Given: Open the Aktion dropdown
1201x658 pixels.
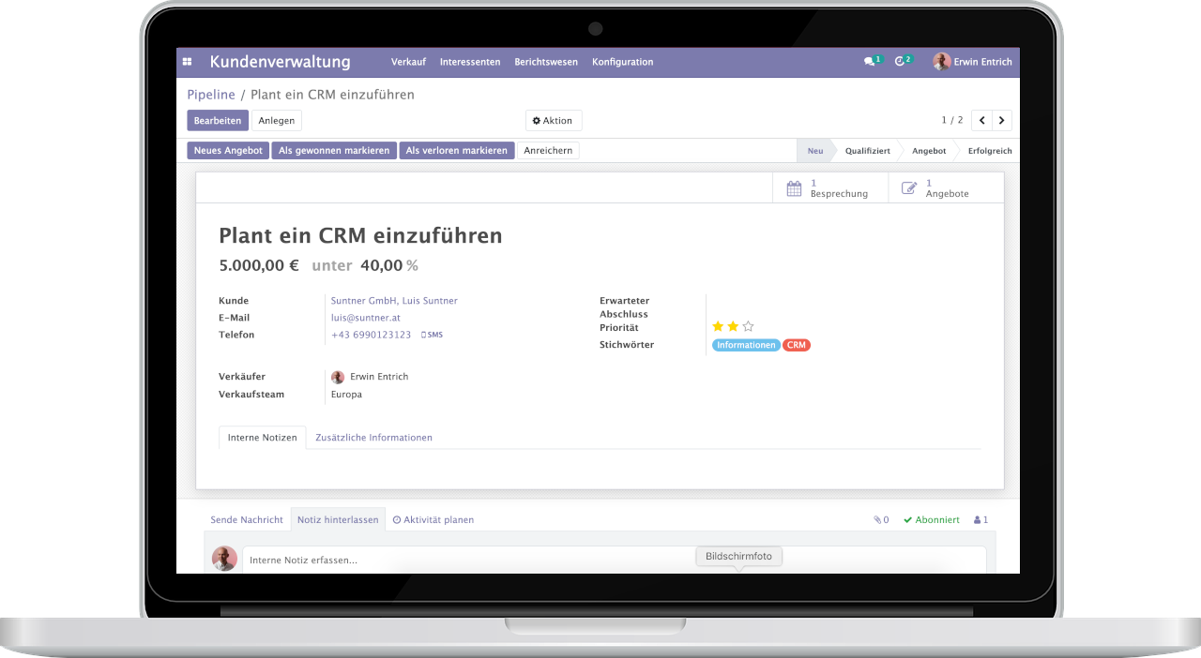Looking at the screenshot, I should 553,120.
